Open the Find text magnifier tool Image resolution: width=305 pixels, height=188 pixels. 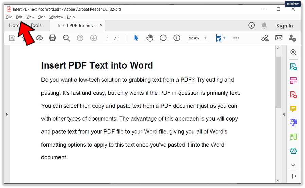coord(66,38)
